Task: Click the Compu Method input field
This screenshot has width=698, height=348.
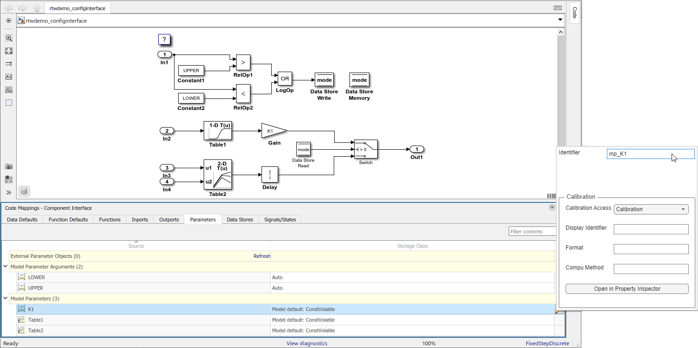Action: click(x=651, y=269)
